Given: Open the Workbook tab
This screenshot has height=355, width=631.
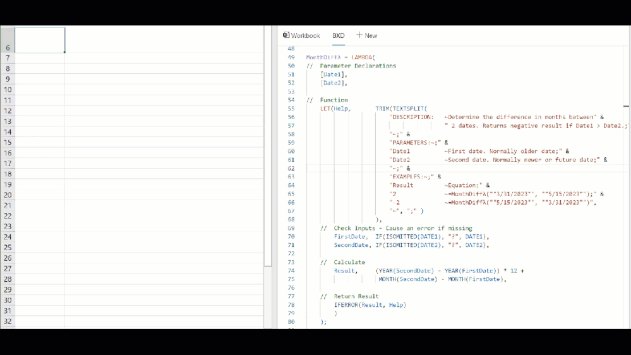Looking at the screenshot, I should click(x=301, y=35).
